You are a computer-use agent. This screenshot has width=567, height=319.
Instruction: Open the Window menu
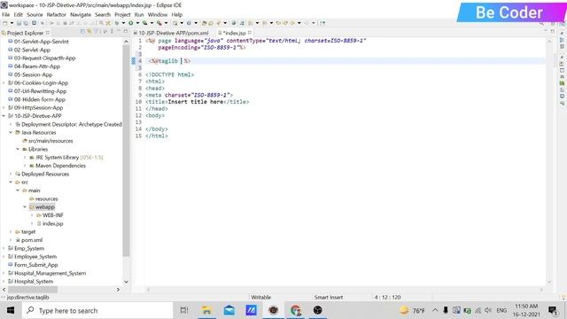point(158,14)
